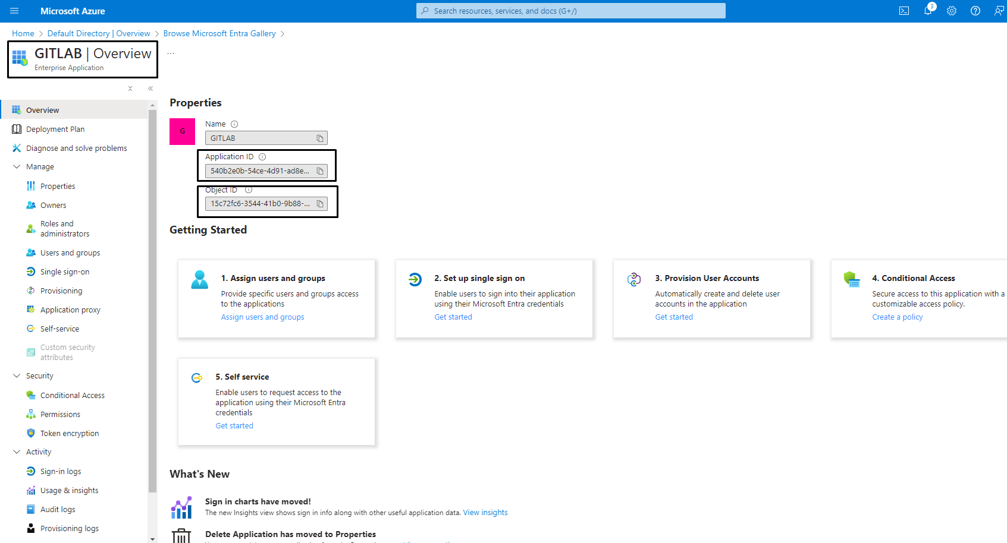Open the Cloud Shell icon in the header
This screenshot has width=1007, height=543.
pos(904,11)
